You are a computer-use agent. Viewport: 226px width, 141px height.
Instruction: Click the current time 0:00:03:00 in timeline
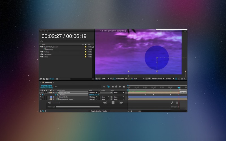46,86
